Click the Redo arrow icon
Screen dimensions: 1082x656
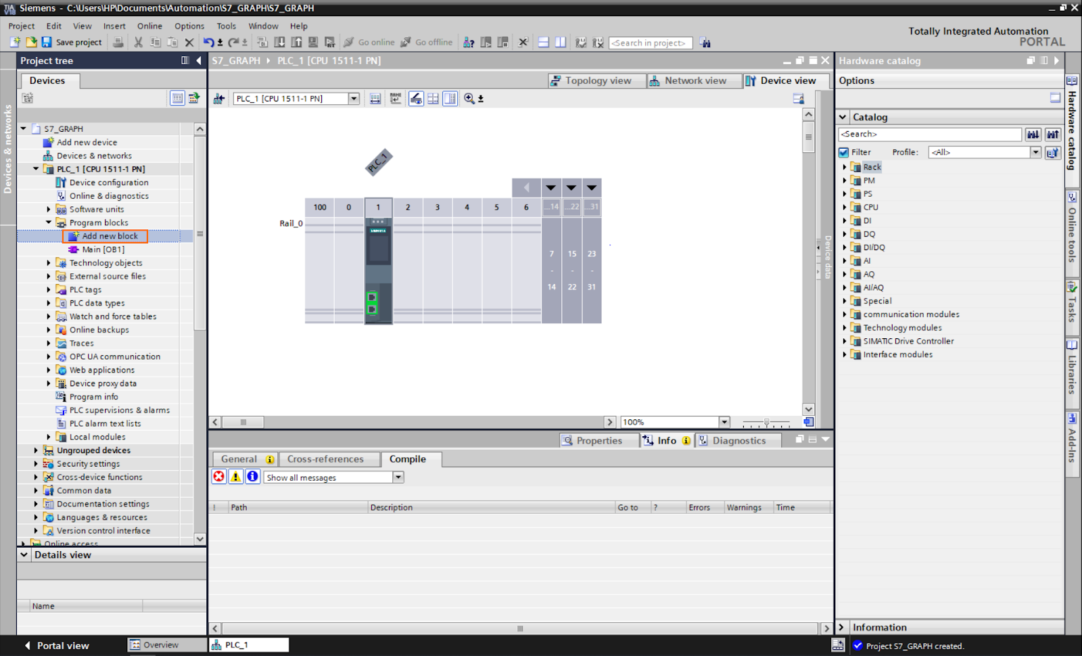click(233, 42)
